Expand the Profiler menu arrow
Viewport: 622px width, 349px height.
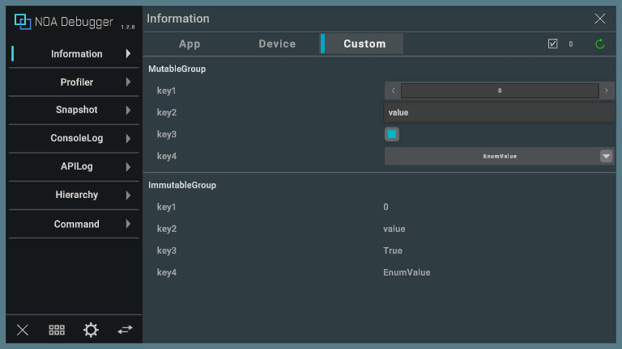[x=128, y=82]
